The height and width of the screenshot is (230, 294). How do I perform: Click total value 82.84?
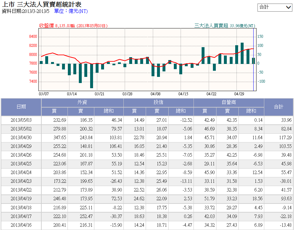pos(286,129)
